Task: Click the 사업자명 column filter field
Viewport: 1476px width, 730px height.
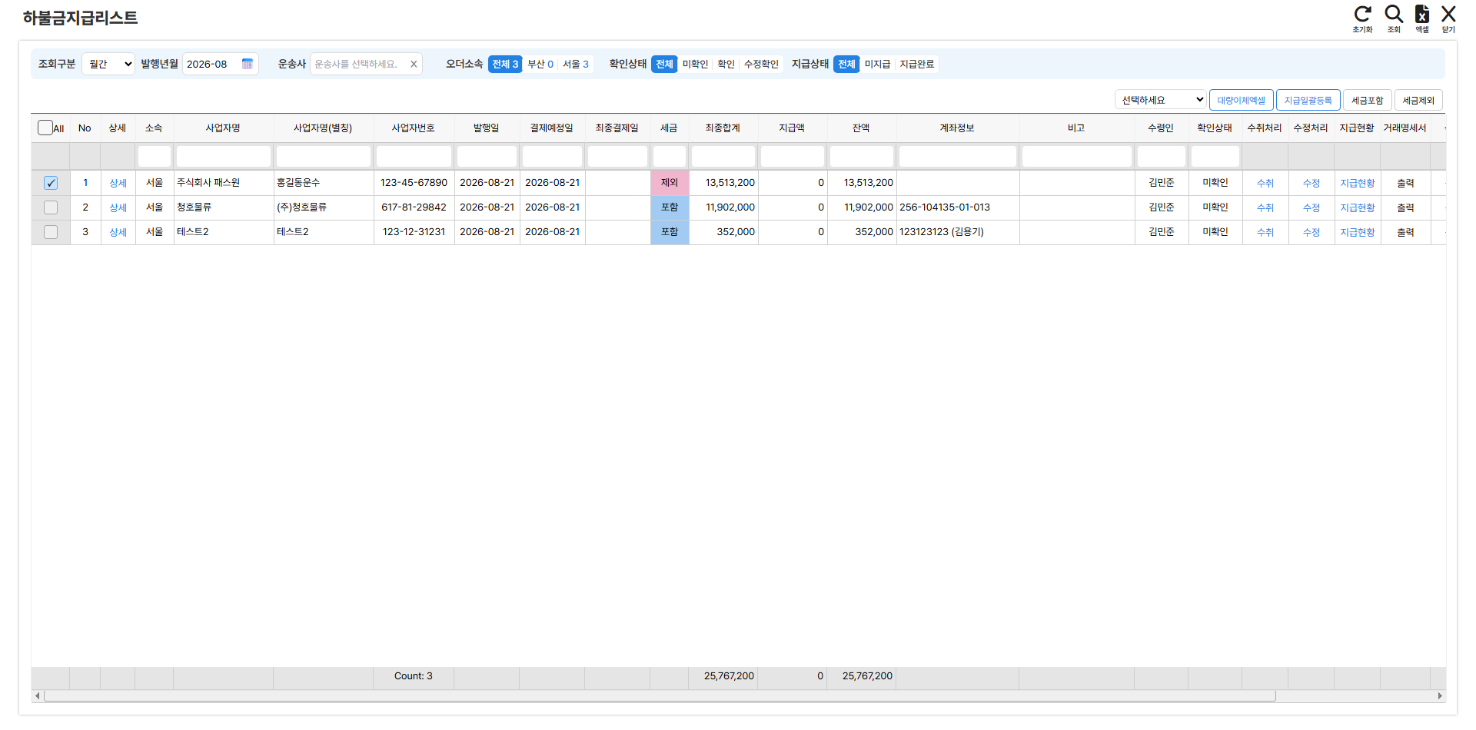Action: 224,157
